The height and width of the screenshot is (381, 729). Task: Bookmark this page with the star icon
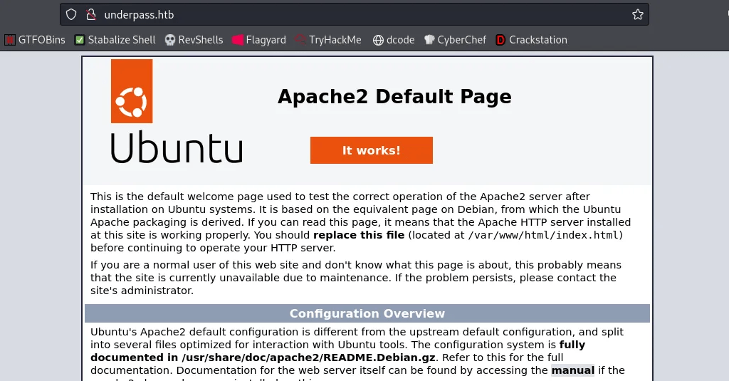[x=637, y=14]
